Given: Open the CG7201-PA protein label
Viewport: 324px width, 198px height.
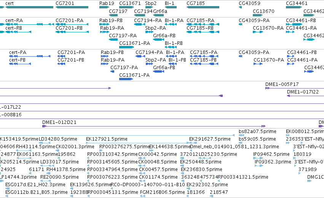Looking at the screenshot, I should point(71,52).
